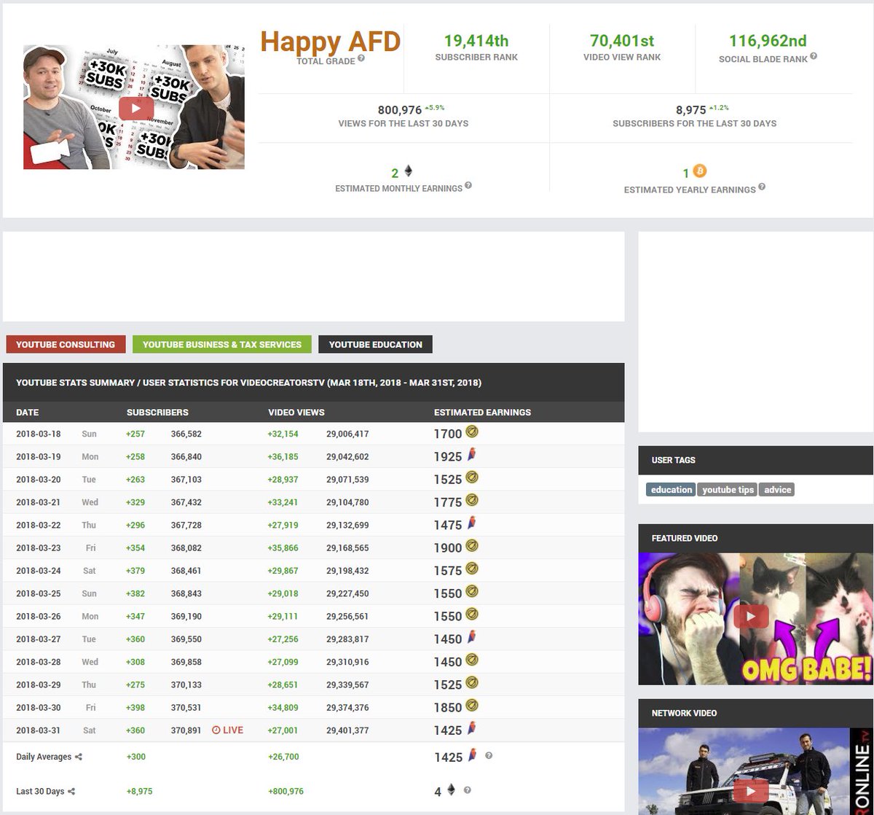Click the Date column header
Screen dimensions: 874x815
pos(27,412)
